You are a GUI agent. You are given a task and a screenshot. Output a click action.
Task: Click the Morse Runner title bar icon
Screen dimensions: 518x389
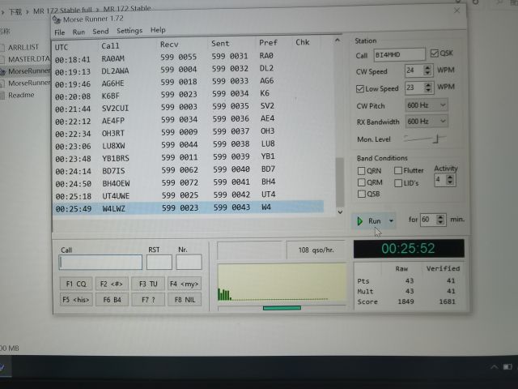tap(57, 19)
